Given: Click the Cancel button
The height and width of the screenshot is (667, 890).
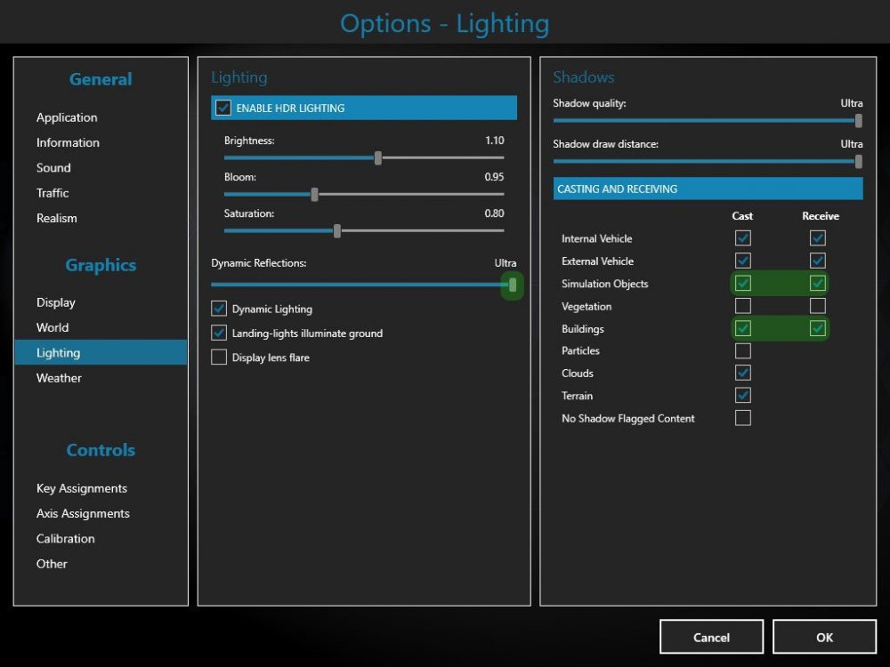Looking at the screenshot, I should coord(711,637).
